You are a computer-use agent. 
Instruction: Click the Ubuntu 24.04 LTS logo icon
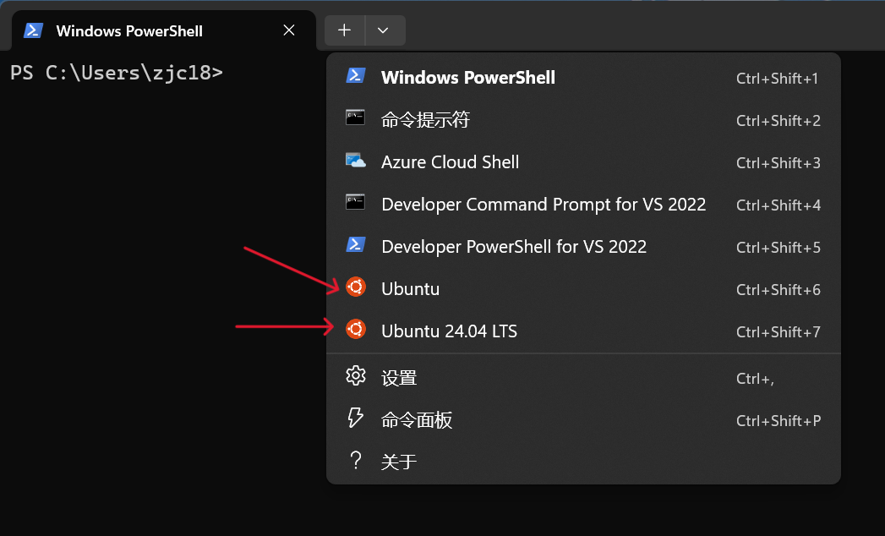click(x=356, y=330)
